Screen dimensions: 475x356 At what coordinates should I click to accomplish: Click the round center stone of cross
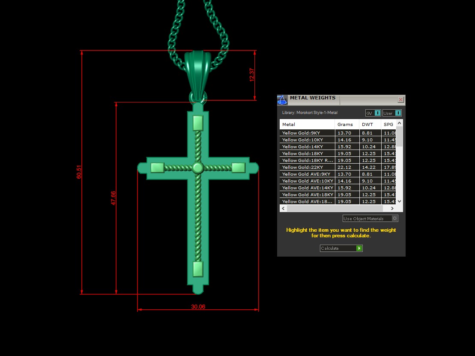[x=198, y=168]
